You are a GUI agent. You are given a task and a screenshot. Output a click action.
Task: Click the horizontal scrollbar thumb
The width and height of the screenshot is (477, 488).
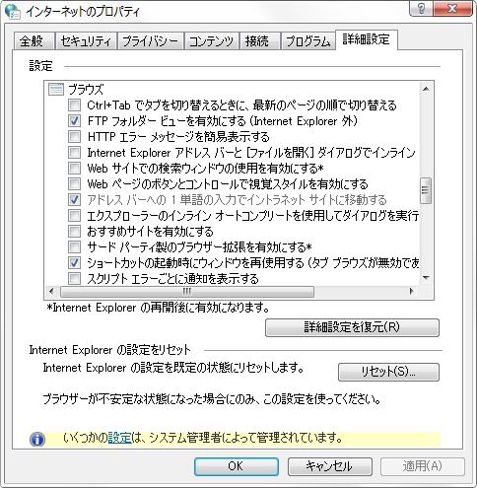[186, 291]
